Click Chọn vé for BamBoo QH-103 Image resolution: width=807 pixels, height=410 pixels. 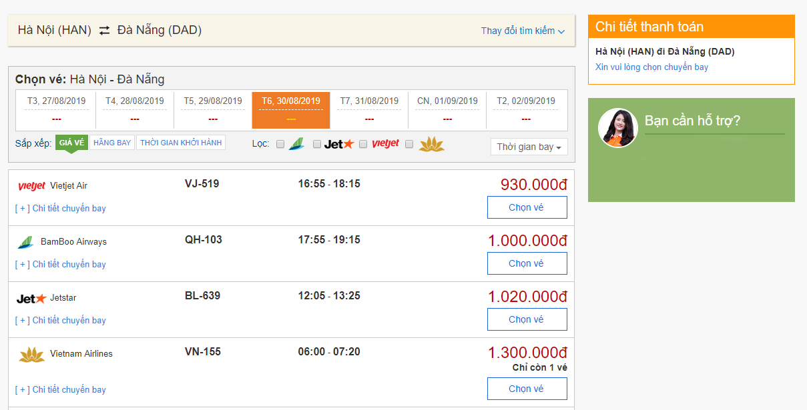[527, 263]
